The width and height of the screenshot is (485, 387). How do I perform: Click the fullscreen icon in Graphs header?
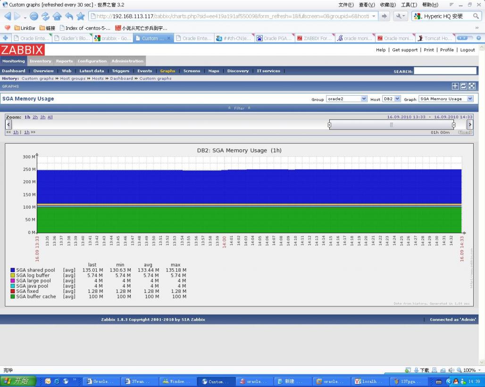pyautogui.click(x=471, y=86)
